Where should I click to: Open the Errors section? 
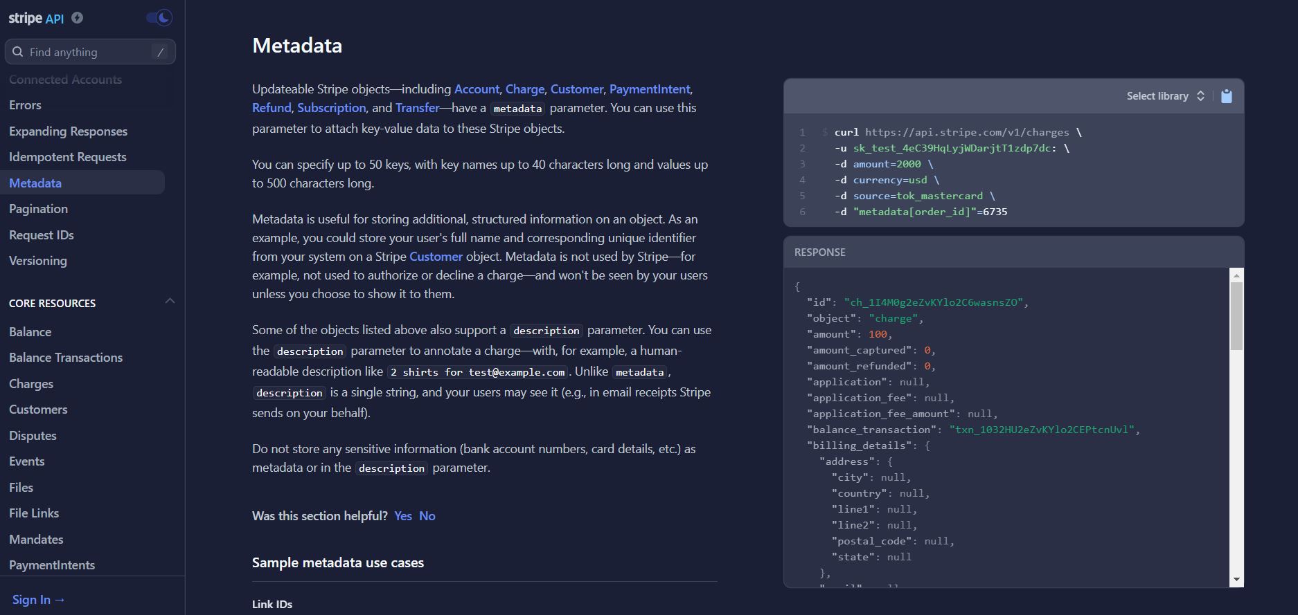click(25, 105)
